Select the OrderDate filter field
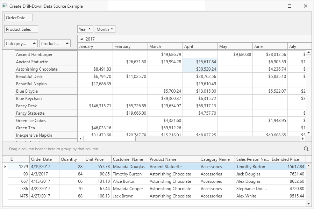This screenshot has height=209, width=314. click(19, 17)
